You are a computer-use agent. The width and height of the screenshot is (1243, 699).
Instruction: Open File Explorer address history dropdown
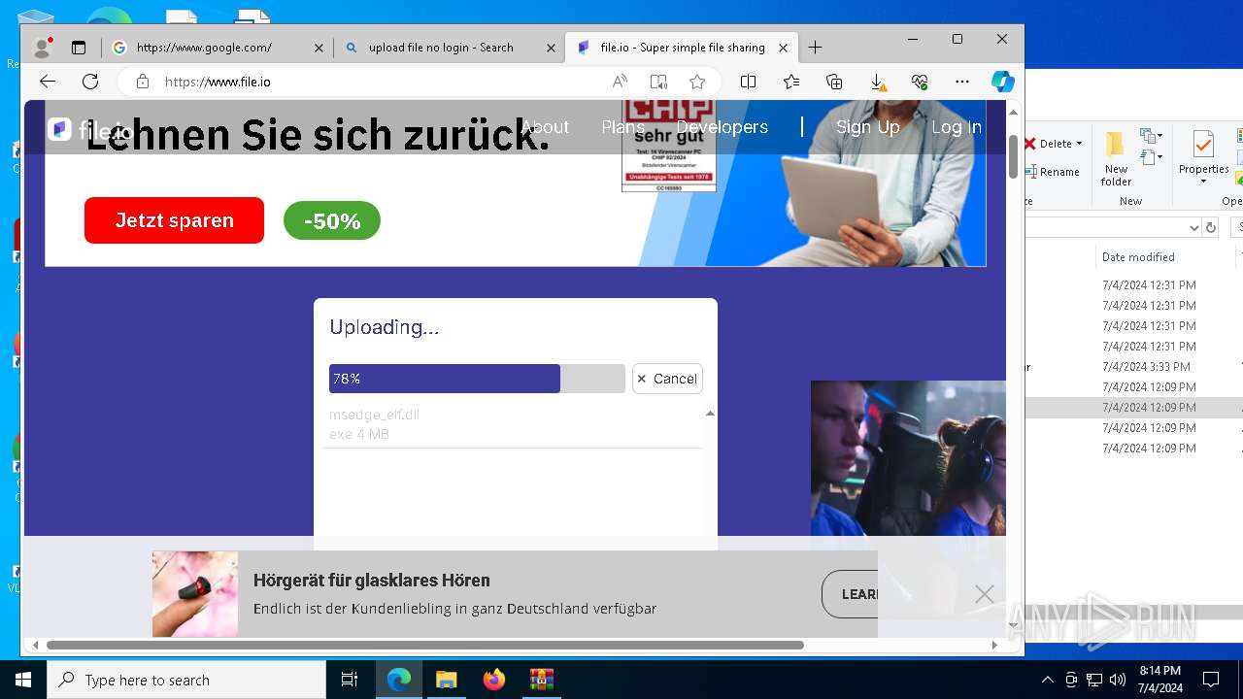pos(1194,227)
